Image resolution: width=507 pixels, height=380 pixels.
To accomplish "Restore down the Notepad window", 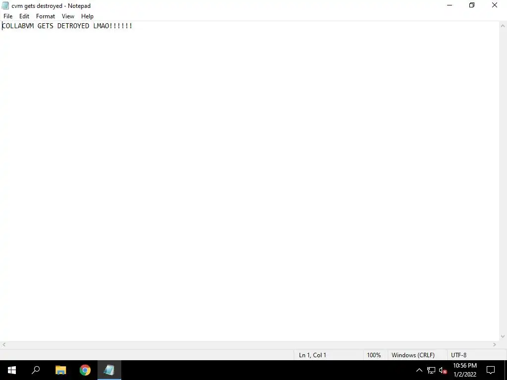I will pos(472,5).
